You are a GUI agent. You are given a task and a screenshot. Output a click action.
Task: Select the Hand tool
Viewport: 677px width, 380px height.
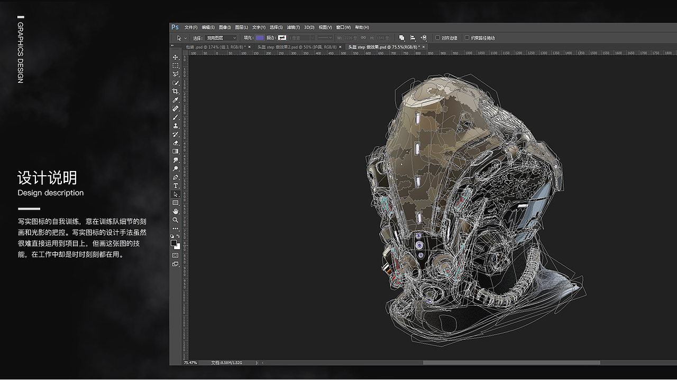coord(176,212)
